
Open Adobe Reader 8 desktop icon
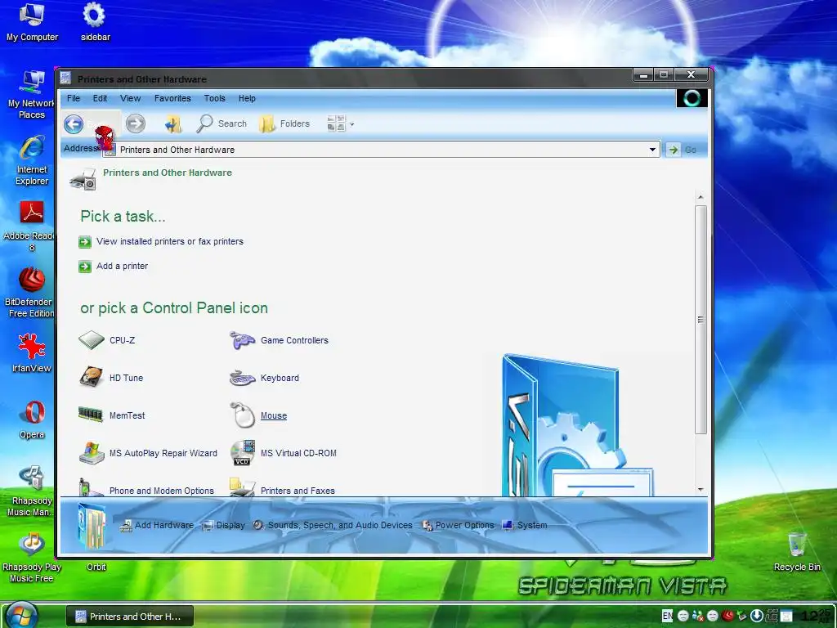click(30, 226)
